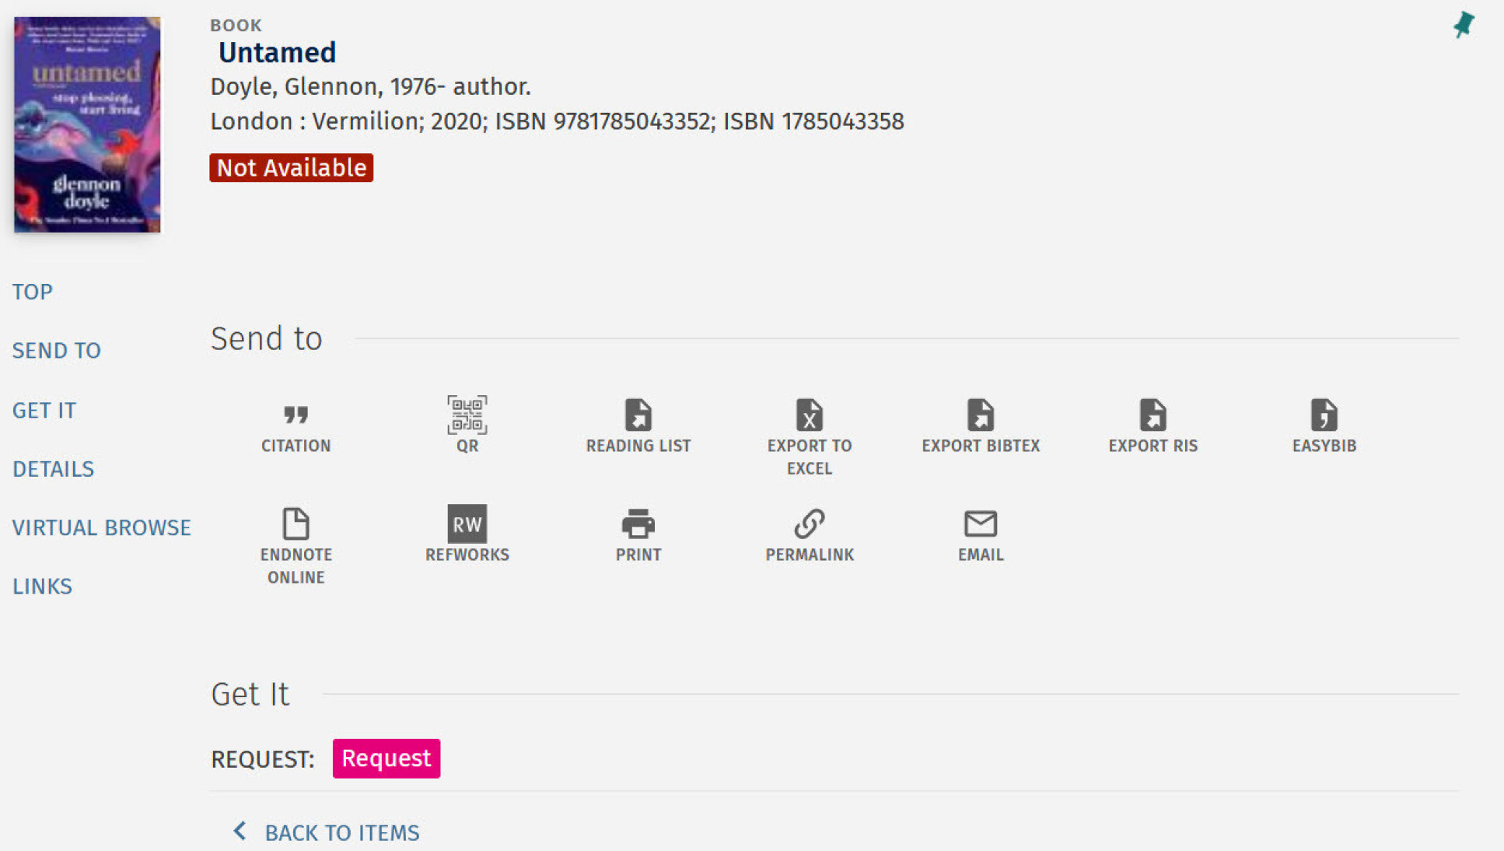Copy the Permalink for this record
Viewport: 1504px width, 851px height.
tap(809, 534)
